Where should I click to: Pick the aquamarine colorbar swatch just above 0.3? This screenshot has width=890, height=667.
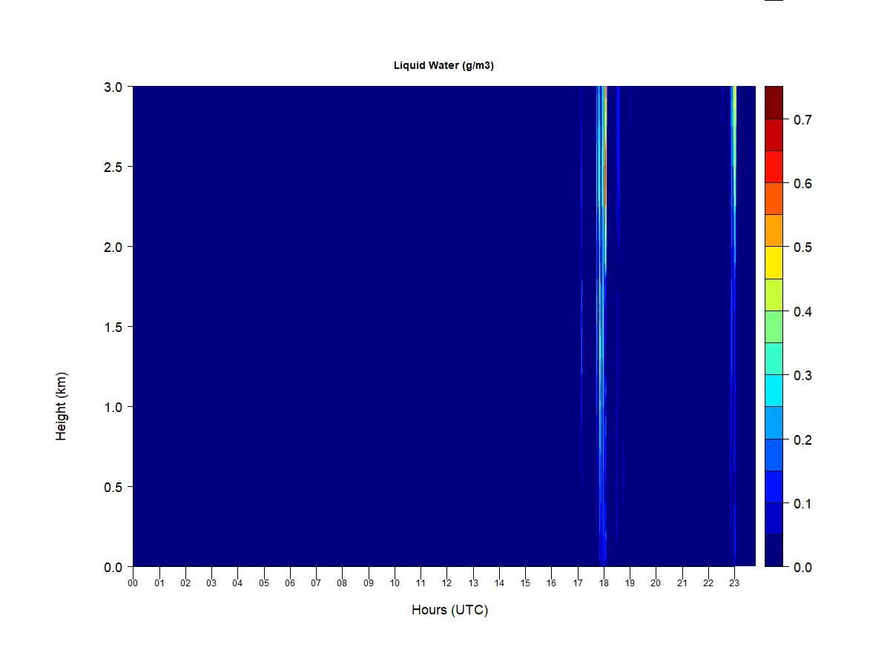tap(774, 359)
